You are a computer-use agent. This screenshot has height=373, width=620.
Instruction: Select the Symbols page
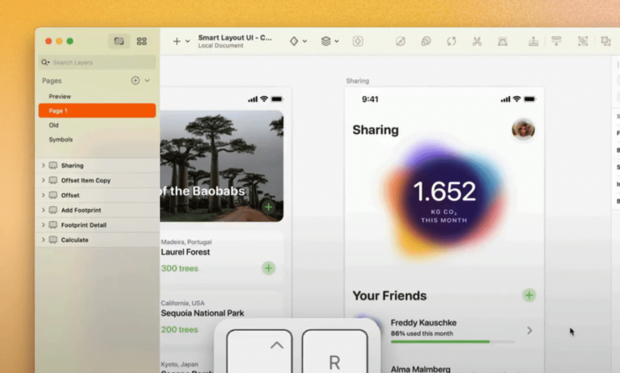[61, 140]
